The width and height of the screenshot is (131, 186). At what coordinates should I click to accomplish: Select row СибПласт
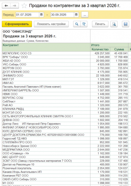pos(46,101)
